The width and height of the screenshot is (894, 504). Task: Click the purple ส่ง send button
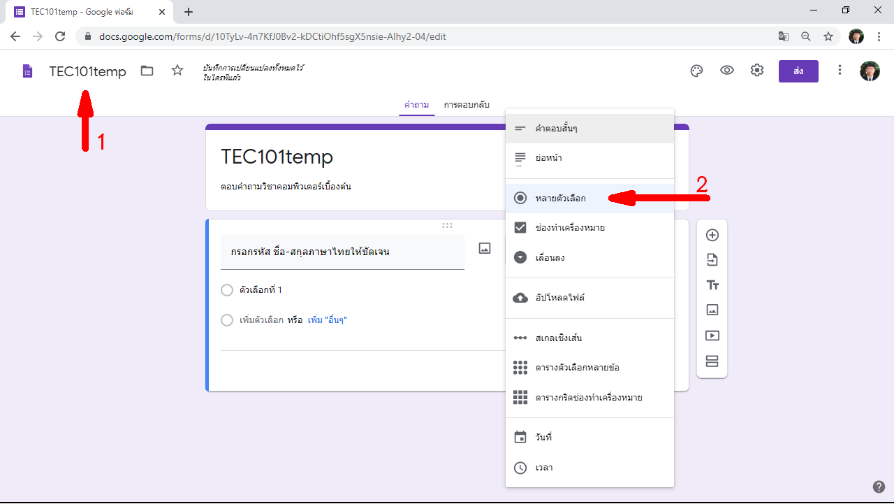pos(798,71)
